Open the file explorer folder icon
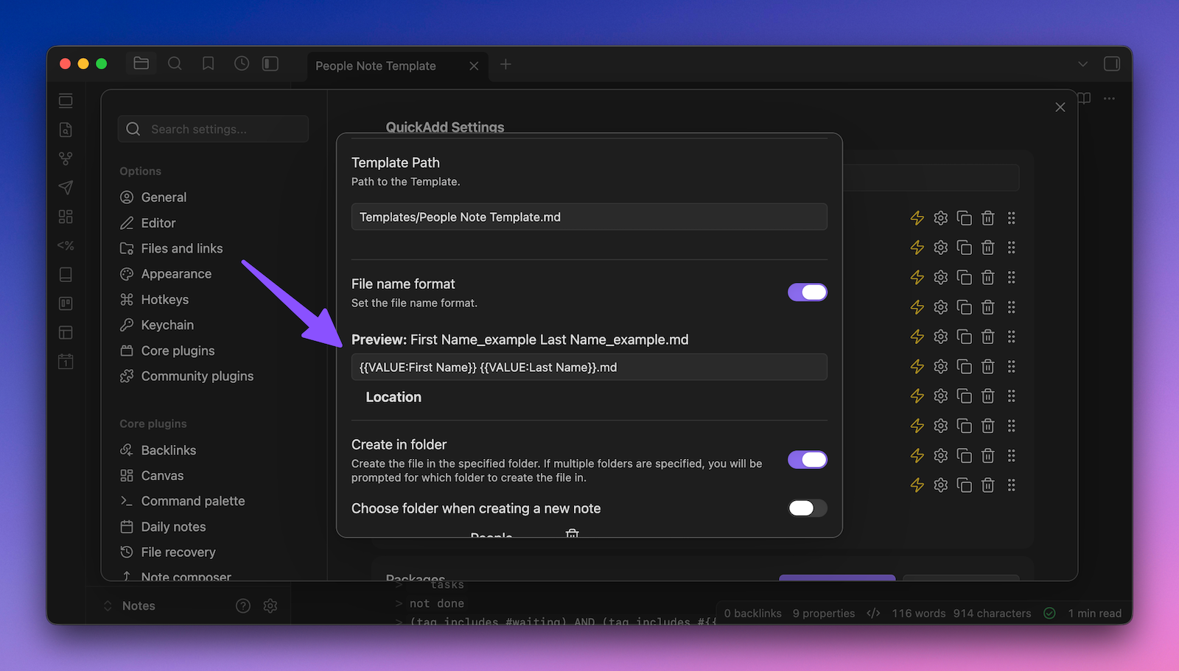 (141, 64)
